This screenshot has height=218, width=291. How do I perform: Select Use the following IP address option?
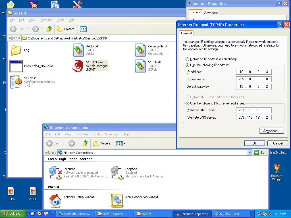point(187,65)
